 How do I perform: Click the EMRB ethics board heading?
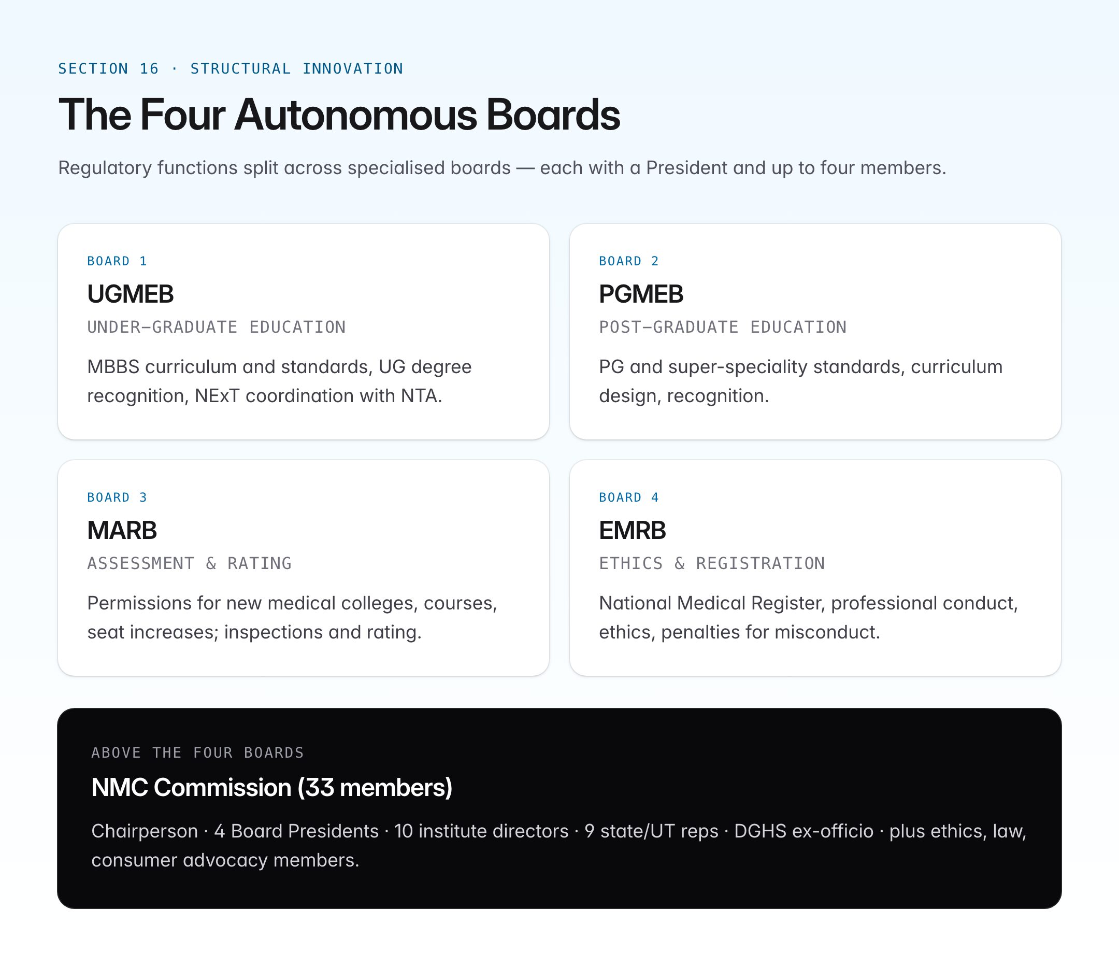coord(633,530)
